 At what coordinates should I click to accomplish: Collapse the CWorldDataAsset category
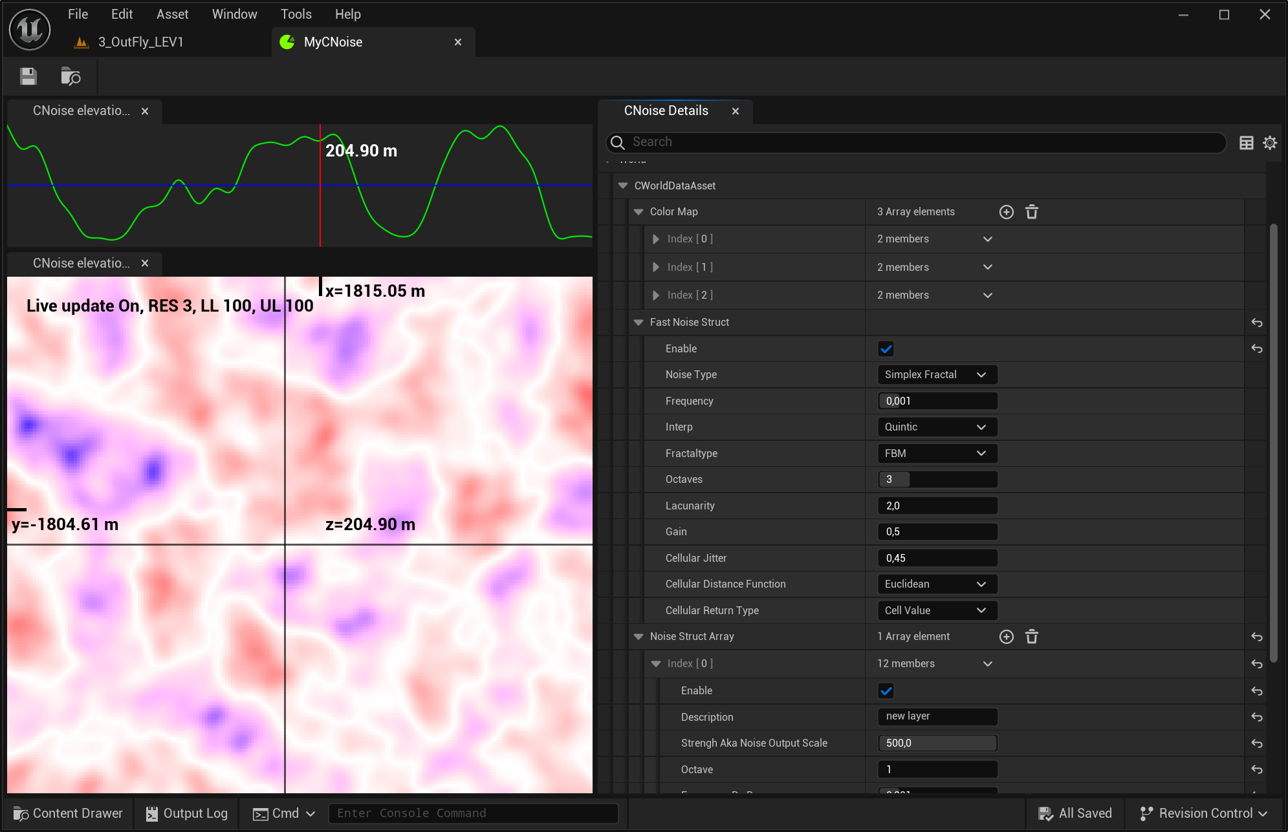click(623, 186)
